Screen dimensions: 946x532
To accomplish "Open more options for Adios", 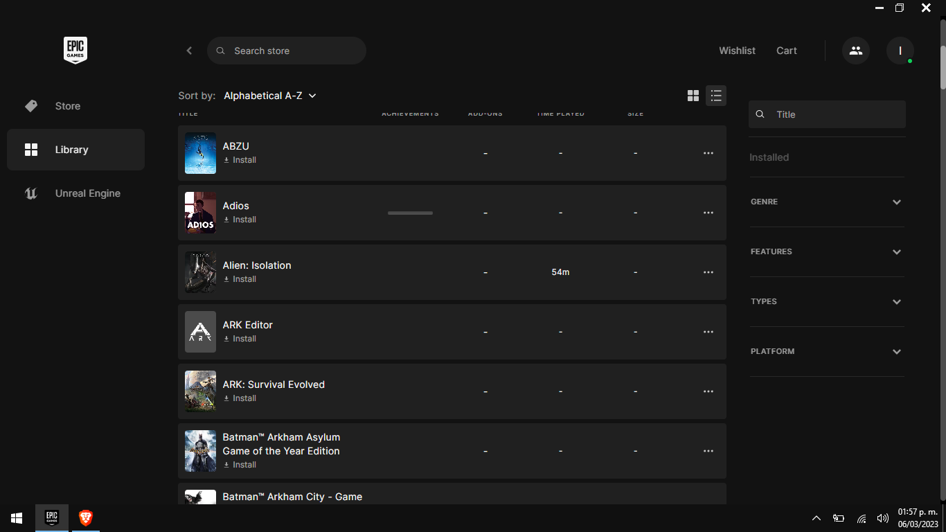I will coord(708,213).
